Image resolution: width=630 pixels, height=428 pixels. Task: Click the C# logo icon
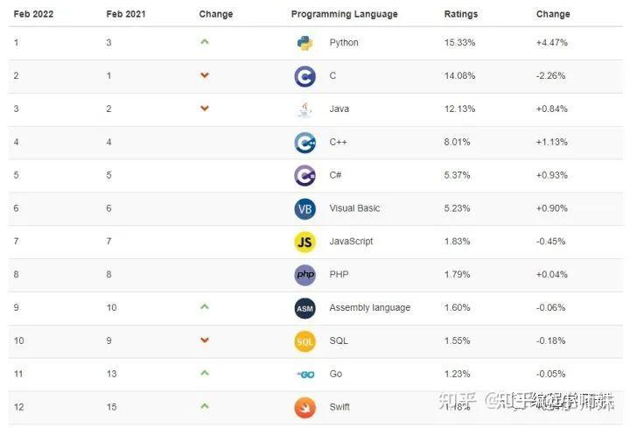[304, 175]
